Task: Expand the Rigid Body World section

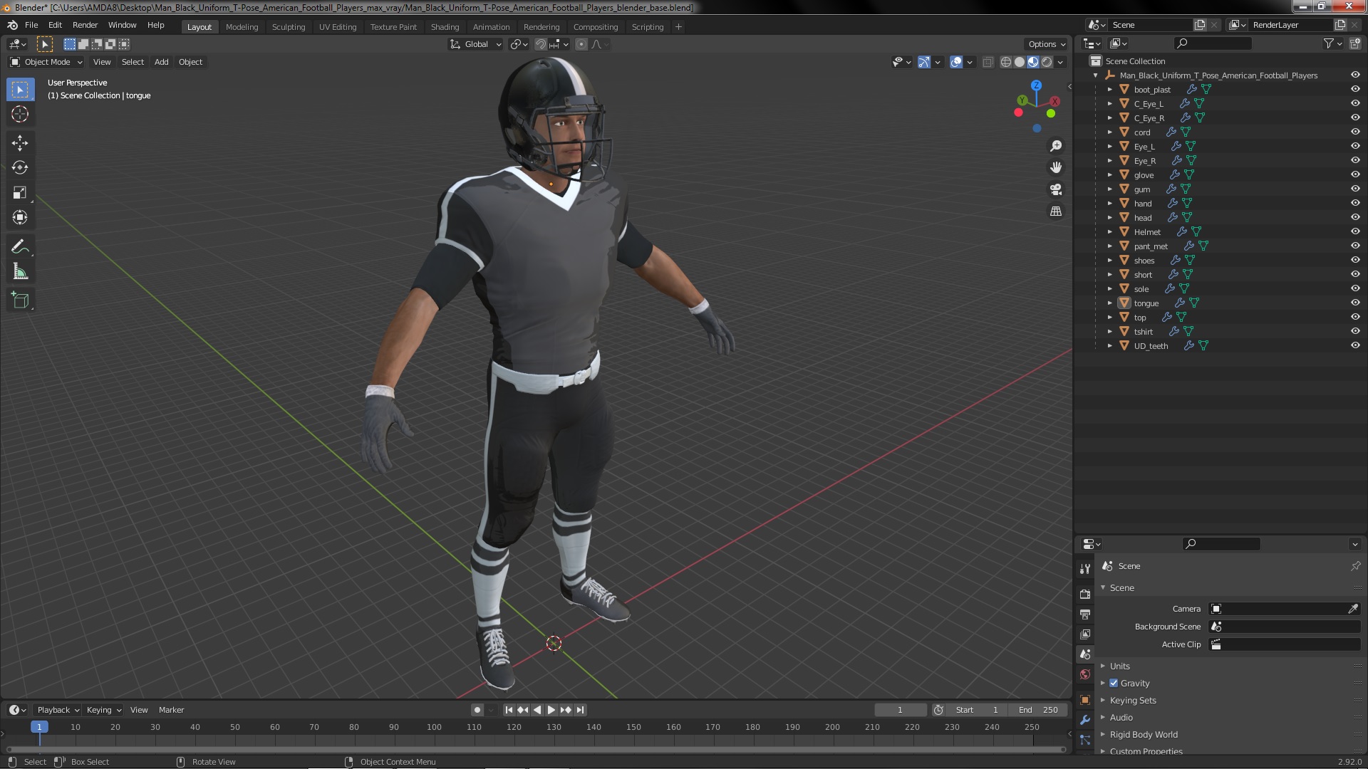Action: (x=1103, y=734)
